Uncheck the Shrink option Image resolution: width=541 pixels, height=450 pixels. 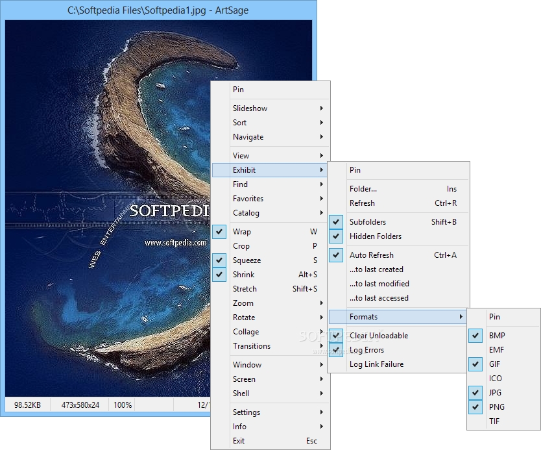tap(270, 275)
